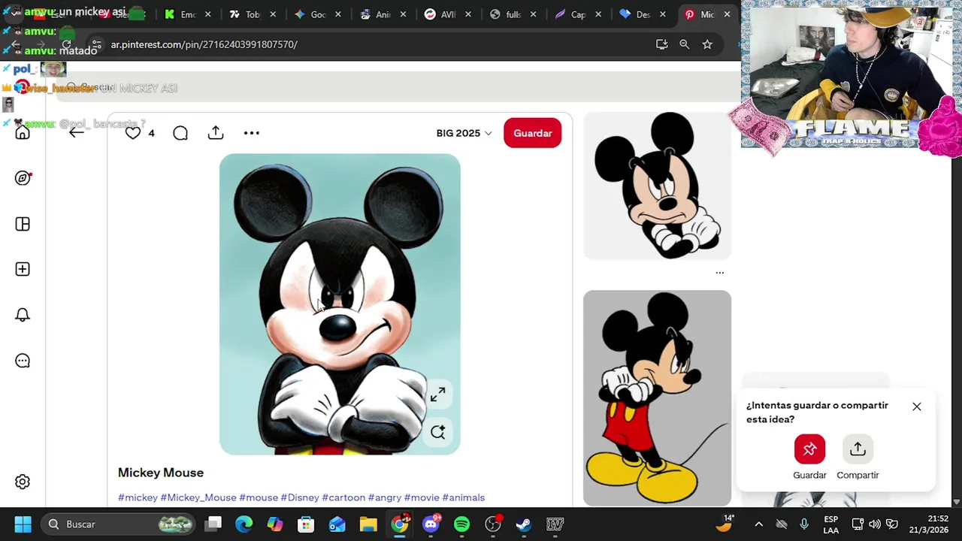Click the #Disney hashtag link

[300, 497]
